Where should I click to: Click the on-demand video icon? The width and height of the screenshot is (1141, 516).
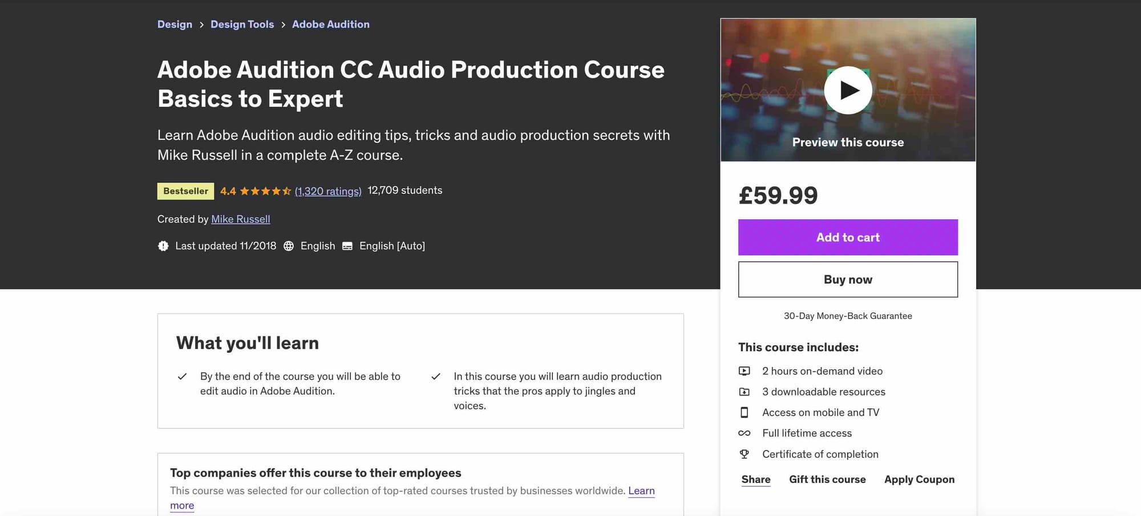(x=745, y=371)
